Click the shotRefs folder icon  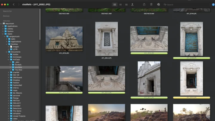[13, 67]
